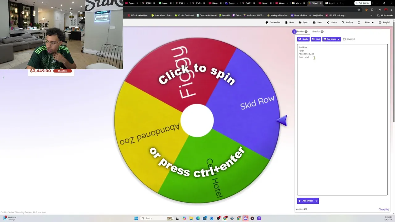395x222 pixels.
Task: Click the Ask Gemini button
Action: (363, 3)
